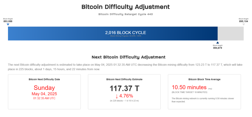Click the red Sunday text in date card
The image size is (252, 117).
coord(44,88)
